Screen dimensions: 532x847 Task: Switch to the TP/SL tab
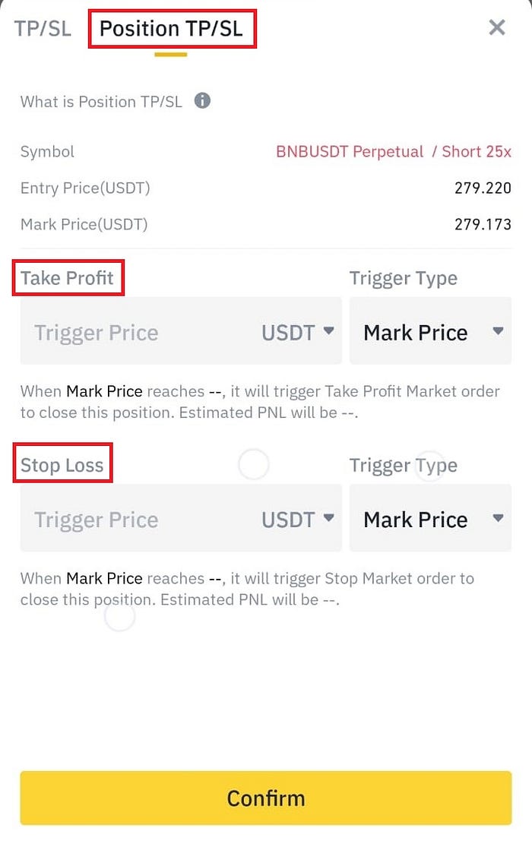tap(43, 29)
